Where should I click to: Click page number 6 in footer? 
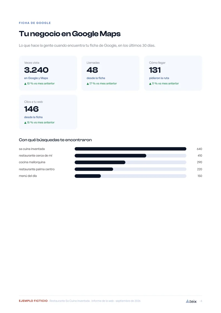click(201, 301)
